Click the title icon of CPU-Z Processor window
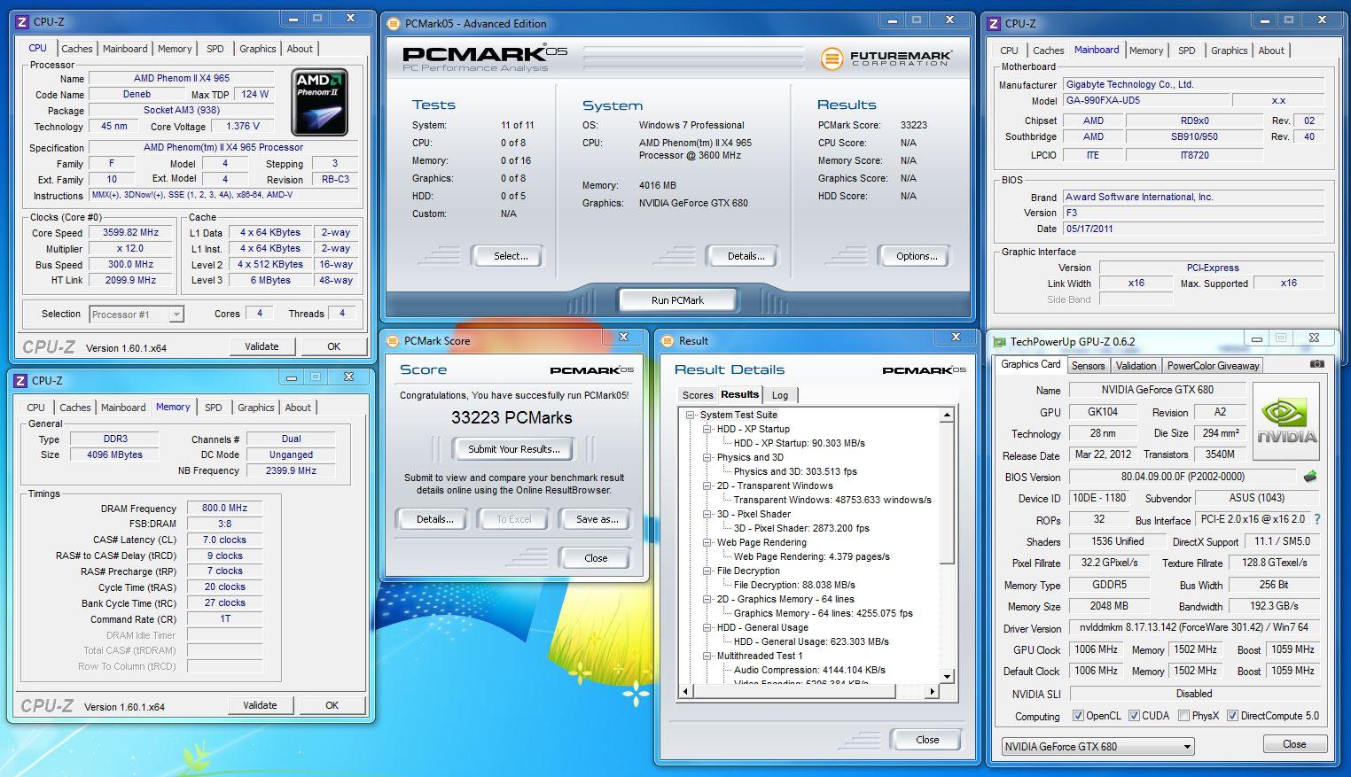 coord(22,21)
